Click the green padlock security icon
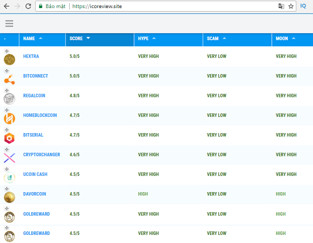 click(x=40, y=6)
